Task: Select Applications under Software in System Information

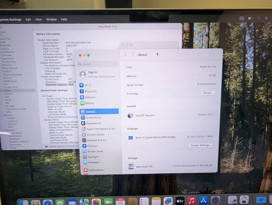Action: [x=15, y=136]
